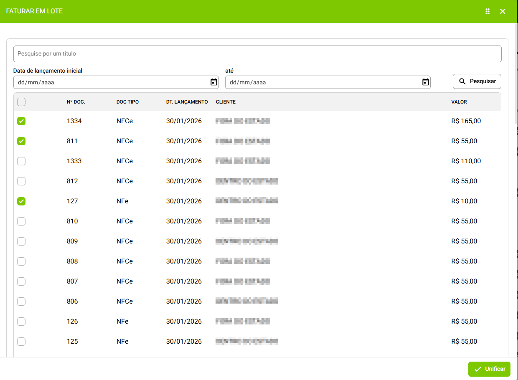
Task: Click the Unificar button
Action: 489,369
